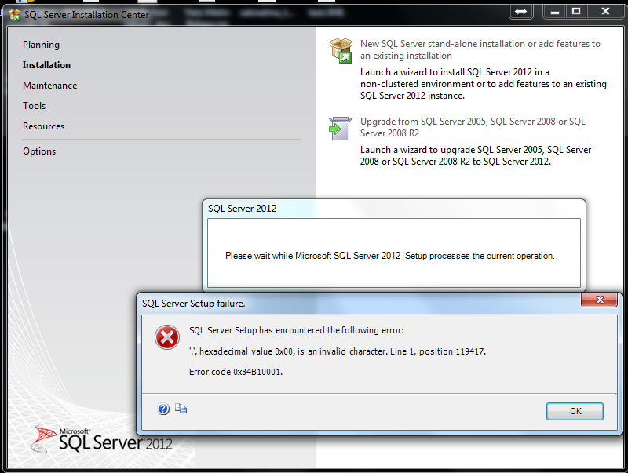
Task: Click the red error icon in the dialog
Action: (167, 337)
